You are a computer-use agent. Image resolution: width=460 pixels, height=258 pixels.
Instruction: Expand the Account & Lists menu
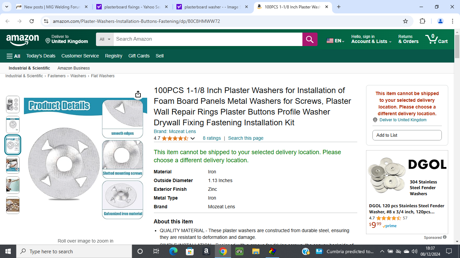pos(371,39)
